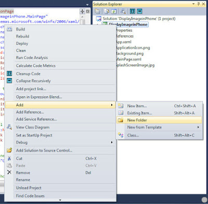Click the Remove X icon
The height and width of the screenshot is (204, 208).
[x=9, y=172]
